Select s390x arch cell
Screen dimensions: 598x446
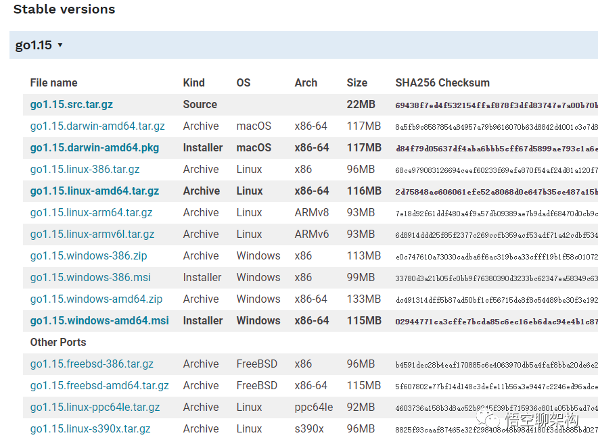click(x=309, y=429)
